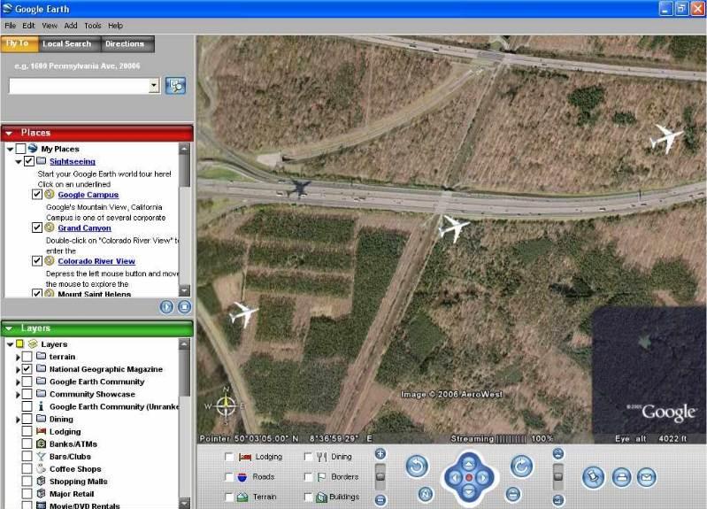Click the print icon button
This screenshot has height=509, width=707.
click(x=621, y=477)
